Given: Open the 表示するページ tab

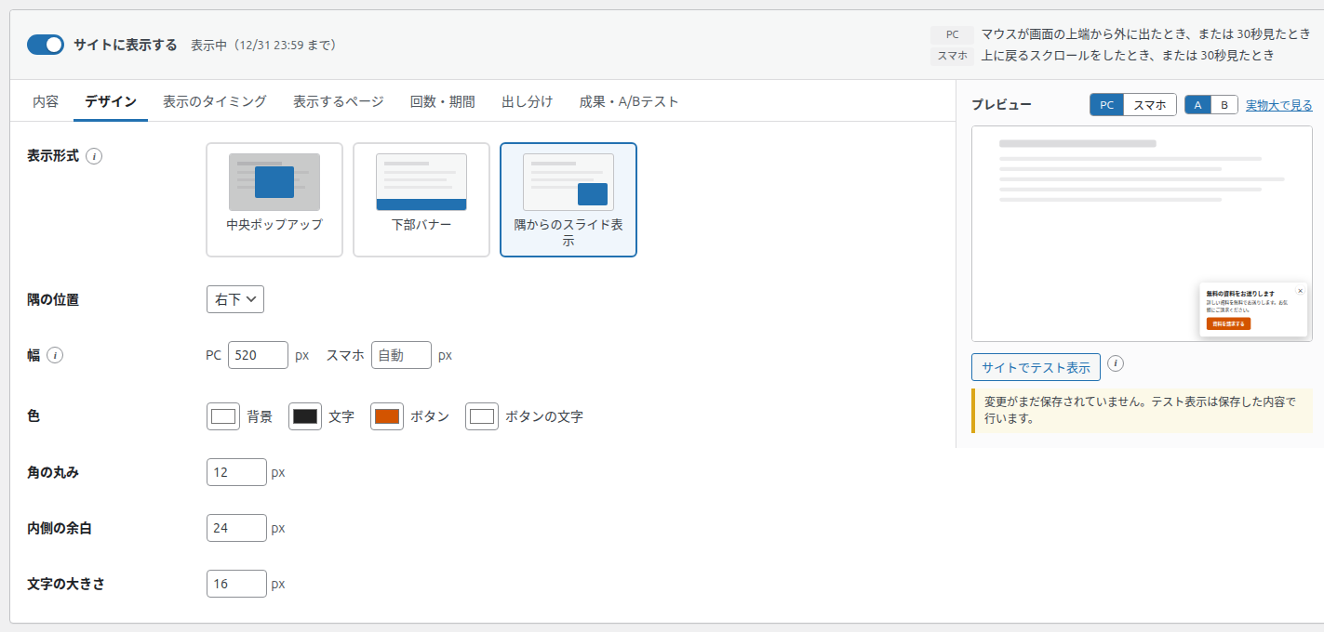Looking at the screenshot, I should pyautogui.click(x=339, y=101).
